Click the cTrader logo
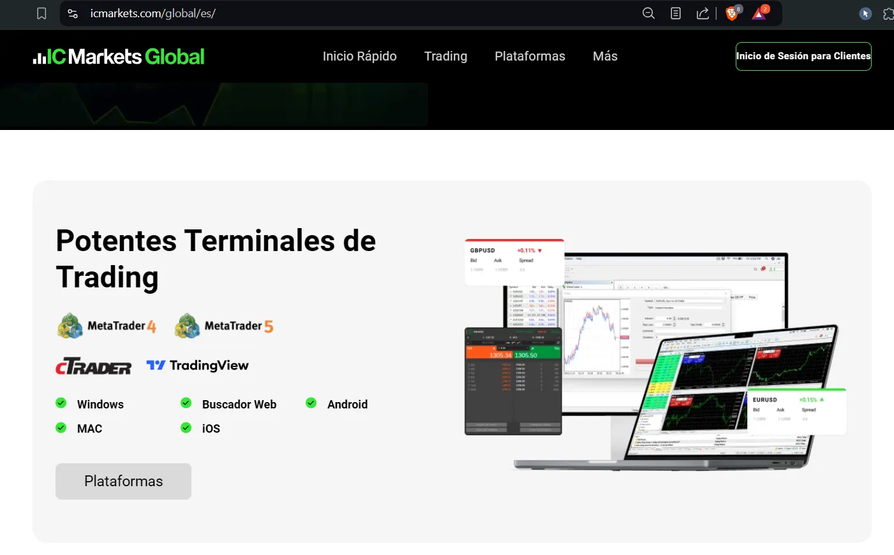The image size is (894, 555). tap(93, 366)
